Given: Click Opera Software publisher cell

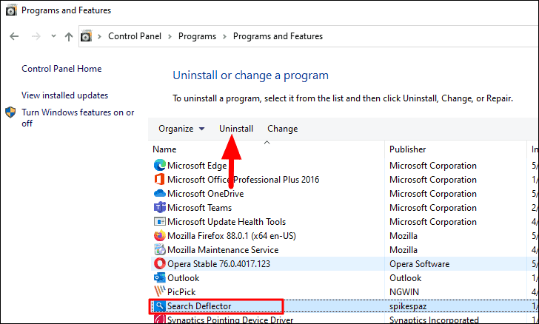Looking at the screenshot, I should [419, 264].
